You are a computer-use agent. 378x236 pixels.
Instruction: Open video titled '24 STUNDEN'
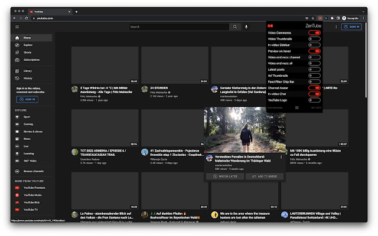click(x=159, y=88)
